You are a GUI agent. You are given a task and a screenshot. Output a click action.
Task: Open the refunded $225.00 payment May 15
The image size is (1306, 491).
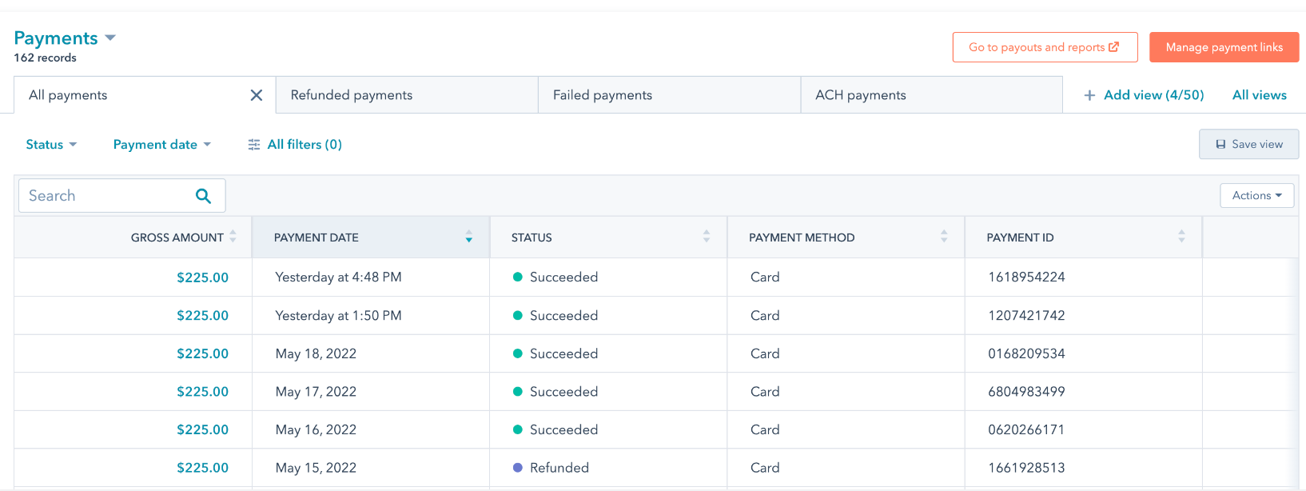[202, 468]
